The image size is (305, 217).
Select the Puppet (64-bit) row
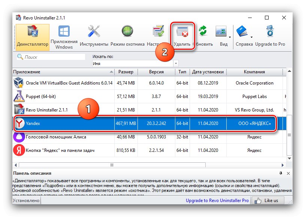149,97
